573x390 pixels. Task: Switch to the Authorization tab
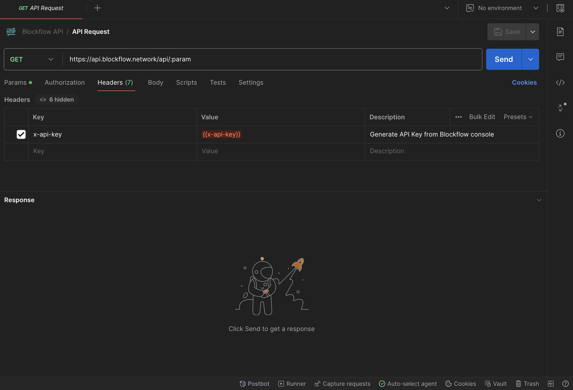tap(65, 83)
